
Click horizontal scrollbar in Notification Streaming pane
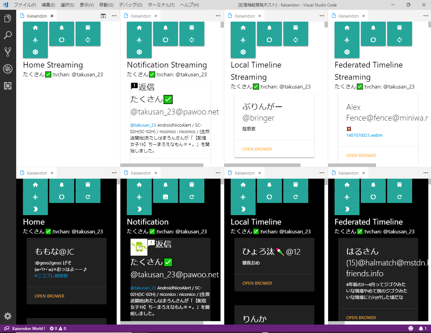(x=162, y=165)
